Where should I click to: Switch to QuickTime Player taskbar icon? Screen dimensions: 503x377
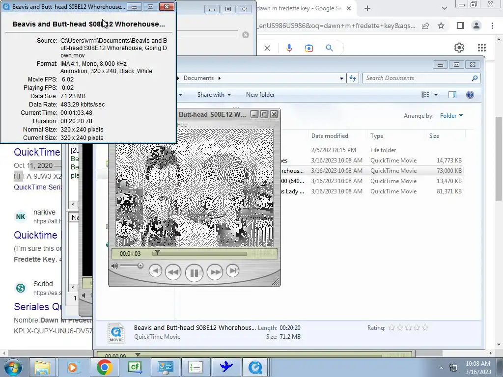tap(255, 367)
